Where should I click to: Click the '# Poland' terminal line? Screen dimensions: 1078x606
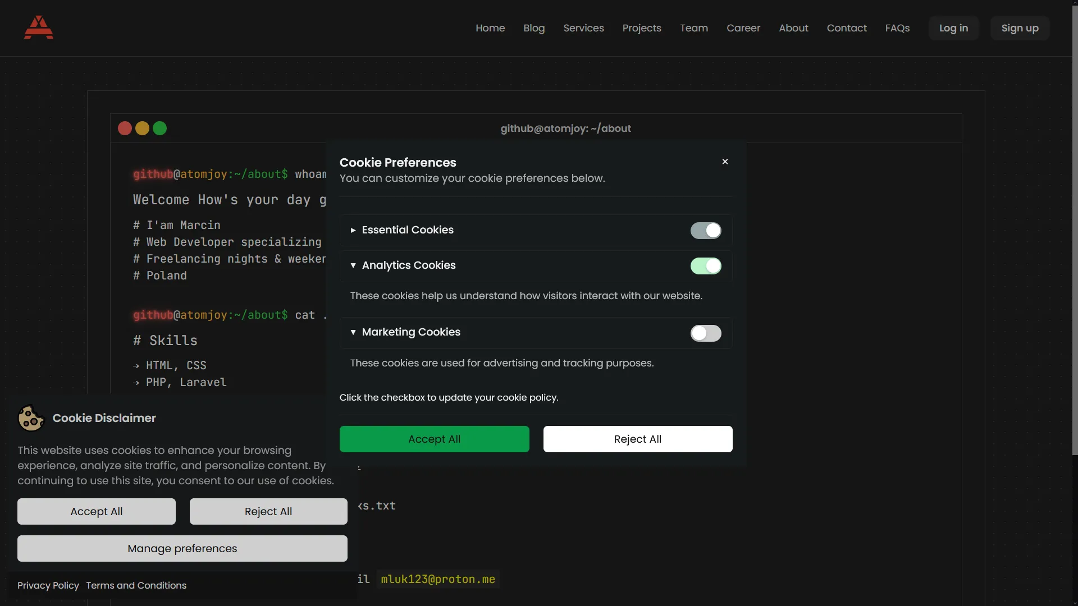tap(160, 276)
